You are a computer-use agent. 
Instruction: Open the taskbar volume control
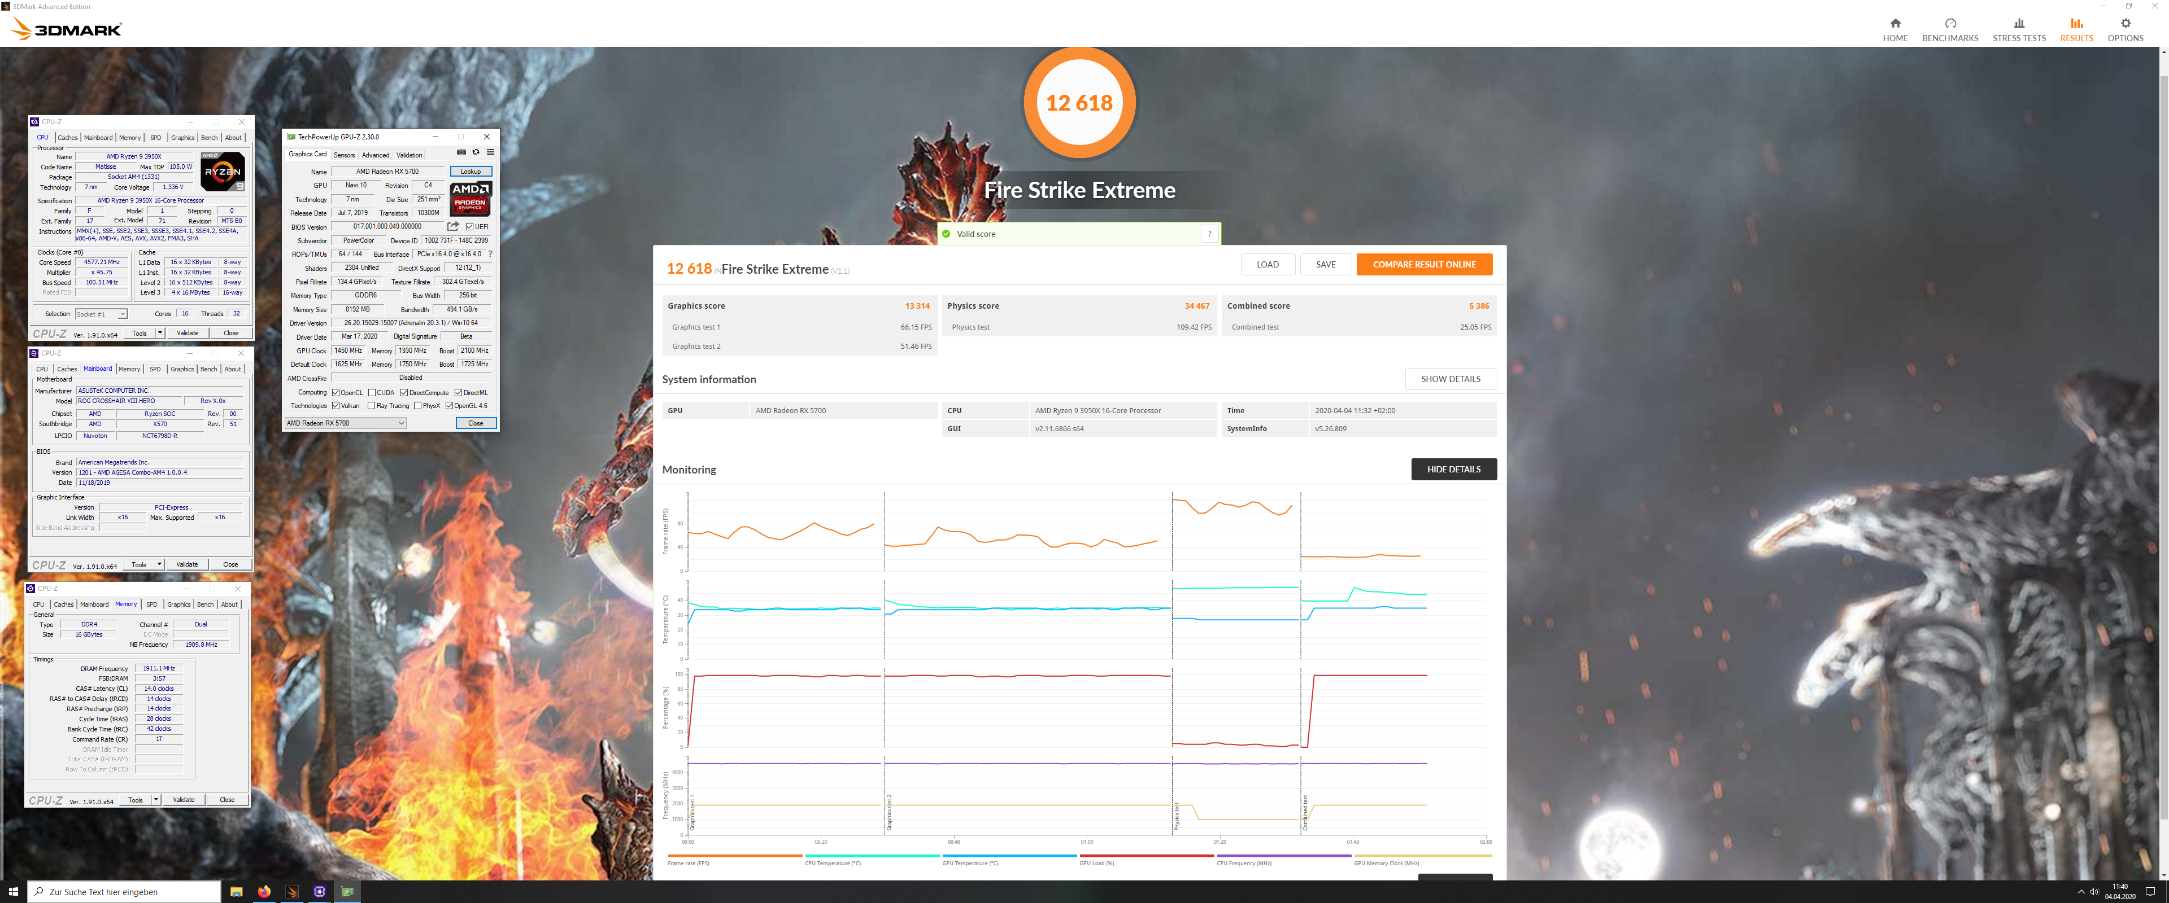[2094, 891]
